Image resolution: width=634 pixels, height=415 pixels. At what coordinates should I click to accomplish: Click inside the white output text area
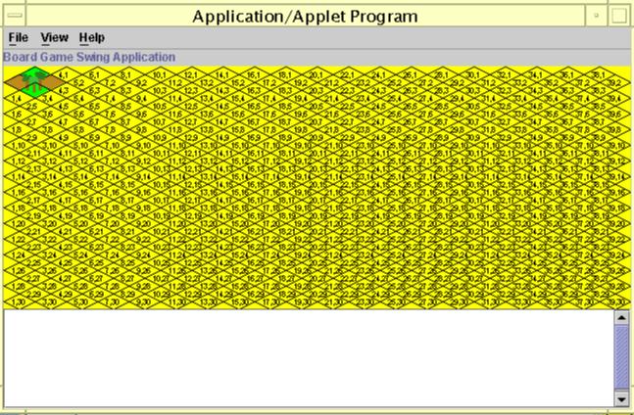(308, 358)
